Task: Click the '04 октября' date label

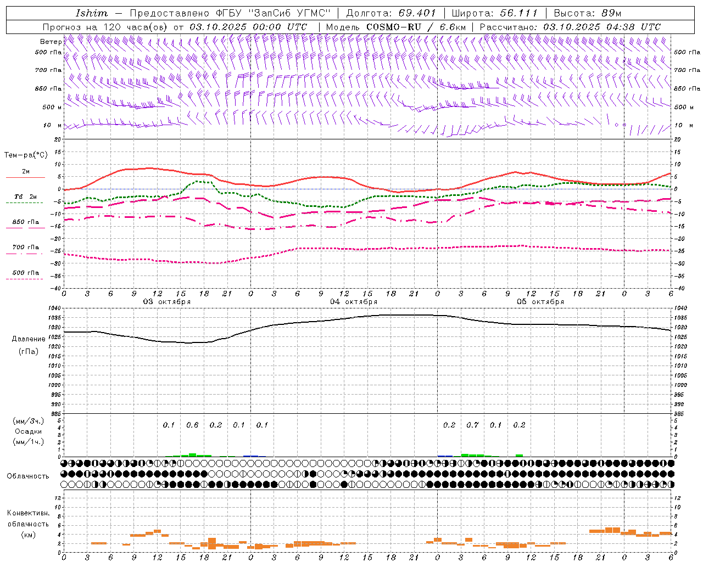Action: (x=354, y=302)
